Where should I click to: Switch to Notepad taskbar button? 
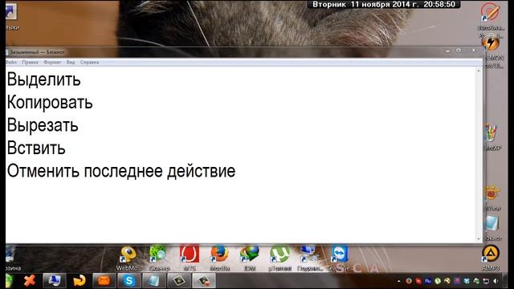point(153,281)
